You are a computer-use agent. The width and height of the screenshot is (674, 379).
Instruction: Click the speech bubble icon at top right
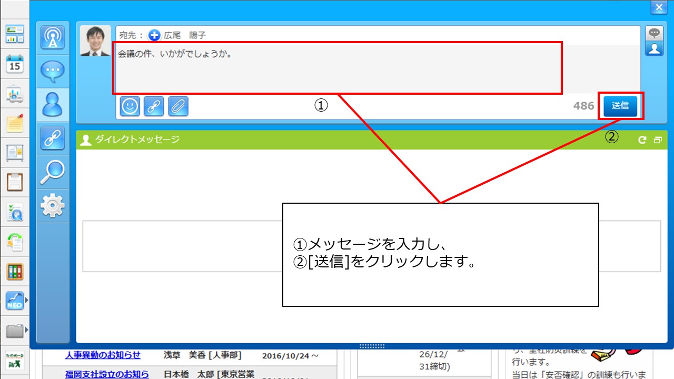point(655,33)
